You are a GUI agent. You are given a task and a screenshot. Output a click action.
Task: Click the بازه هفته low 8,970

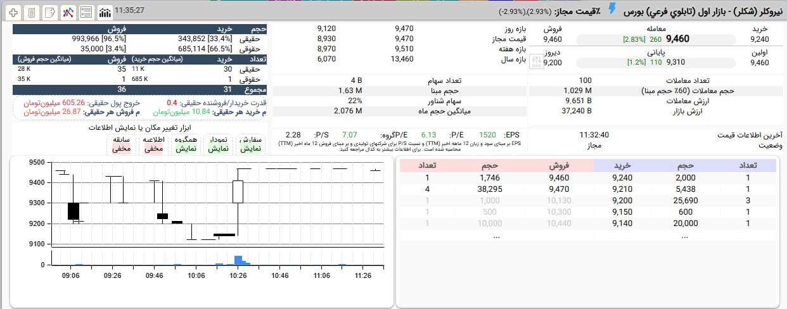pos(326,49)
